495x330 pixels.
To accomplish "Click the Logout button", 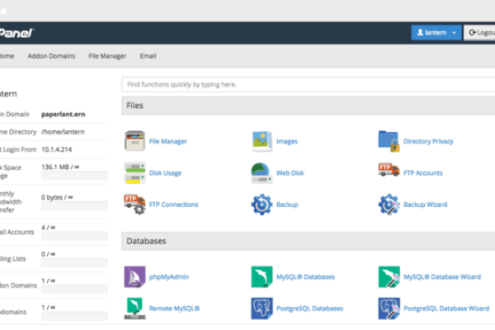I will click(x=481, y=32).
